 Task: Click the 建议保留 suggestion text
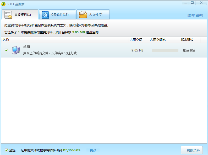[189, 50]
